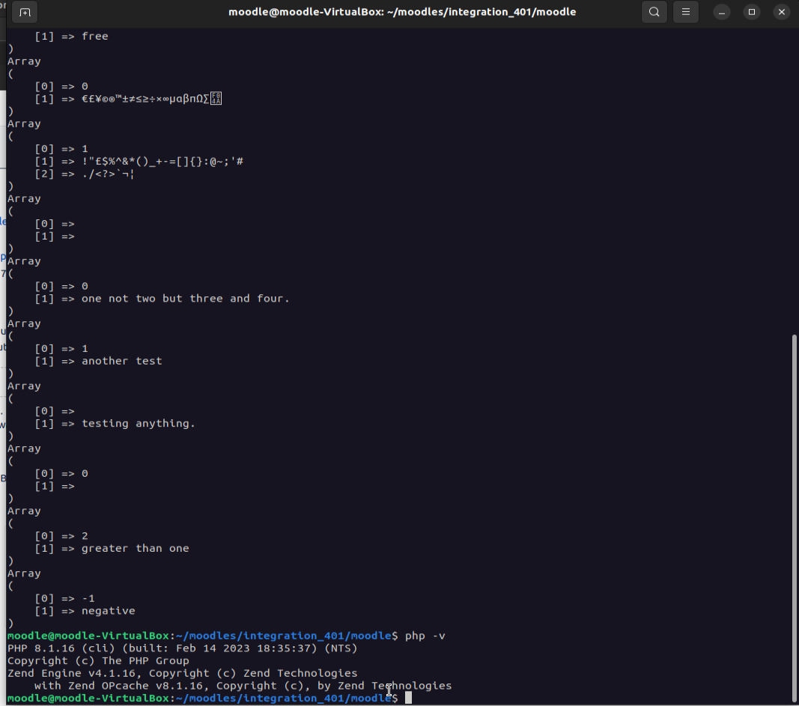This screenshot has height=706, width=799.
Task: Click the '[0] => -1' line
Action: point(64,598)
